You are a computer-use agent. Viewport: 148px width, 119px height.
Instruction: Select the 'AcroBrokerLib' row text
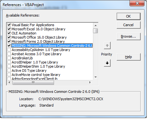pyautogui.click(x=22, y=58)
